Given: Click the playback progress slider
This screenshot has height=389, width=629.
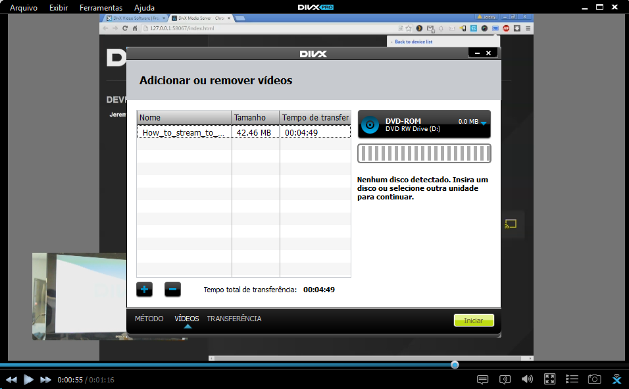Looking at the screenshot, I should point(454,364).
